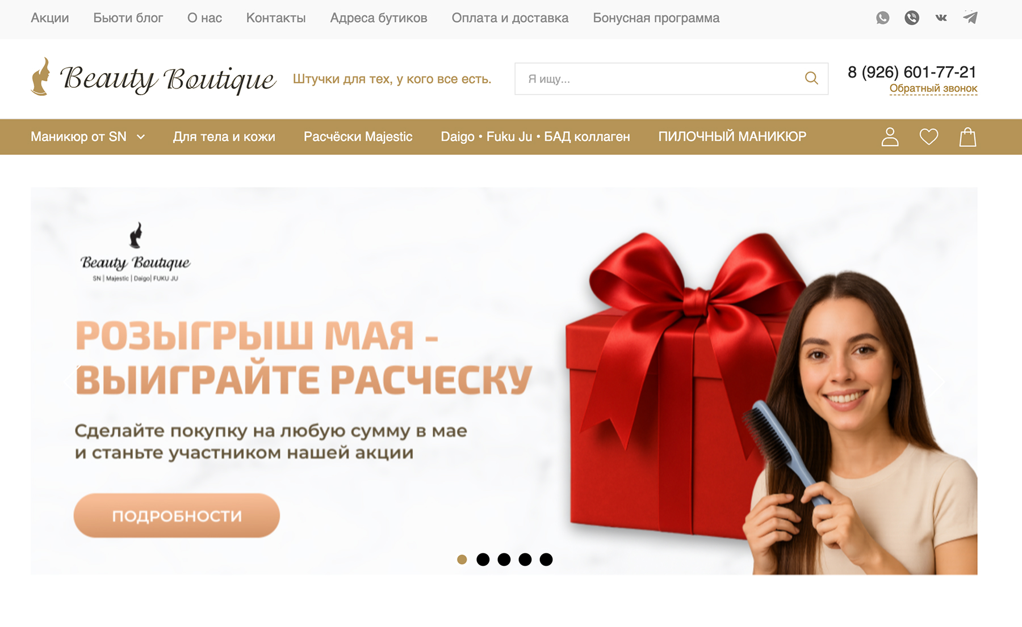Open the WhatsApp contact icon
This screenshot has width=1022, height=627.
[x=882, y=18]
